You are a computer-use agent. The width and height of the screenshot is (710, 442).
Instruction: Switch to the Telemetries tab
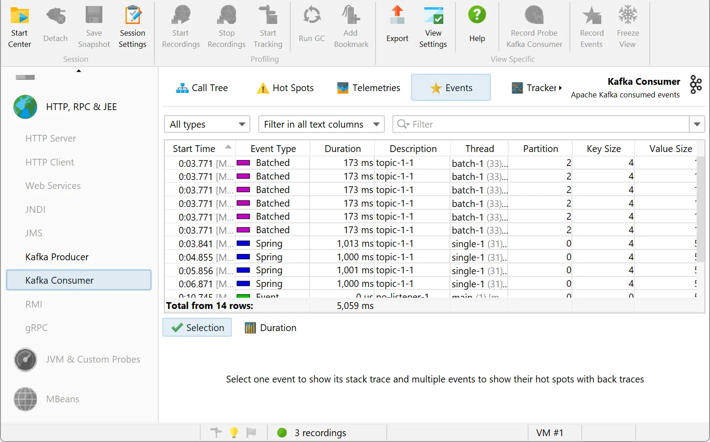368,88
